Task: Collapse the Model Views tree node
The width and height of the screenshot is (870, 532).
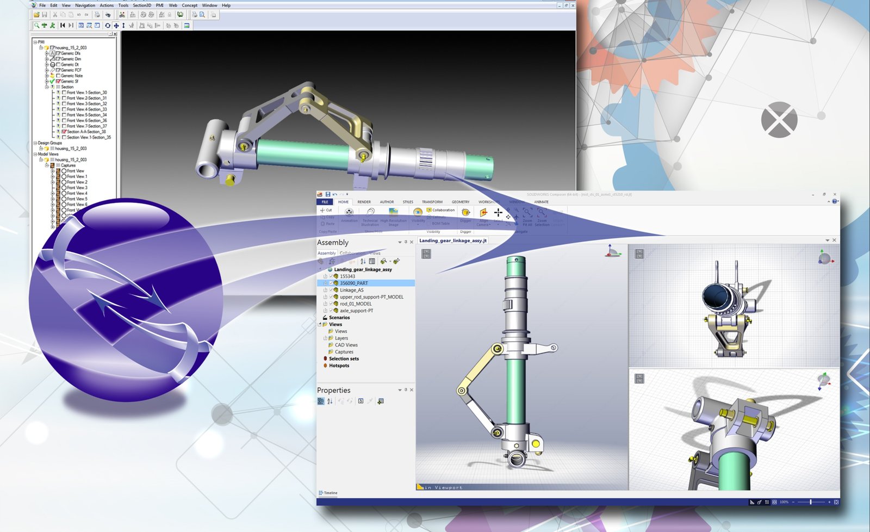Action: (x=35, y=154)
